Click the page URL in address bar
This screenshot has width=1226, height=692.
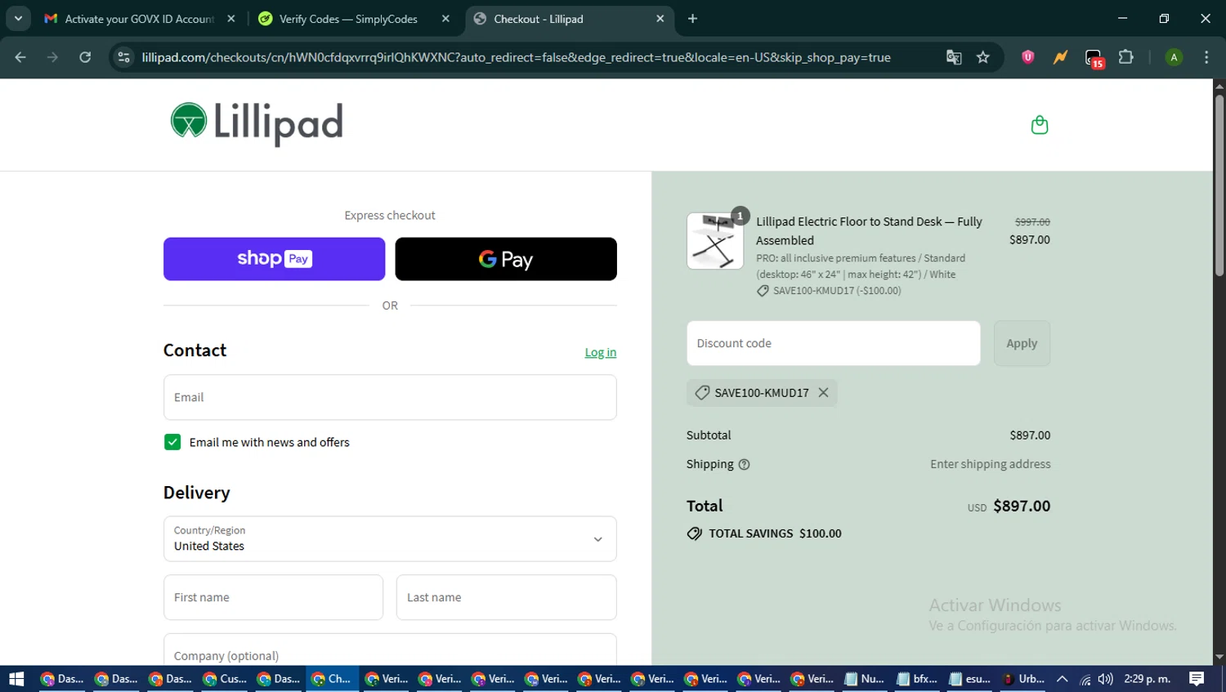click(x=516, y=57)
